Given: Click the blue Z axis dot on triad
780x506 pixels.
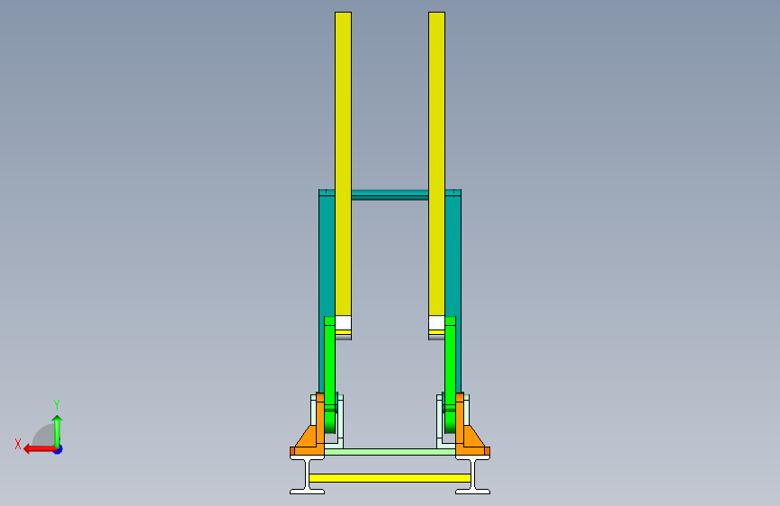Looking at the screenshot, I should pos(58,449).
